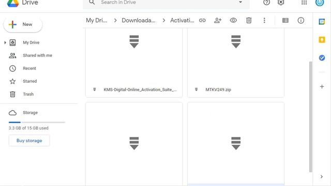Open the Starred section

(x=30, y=81)
